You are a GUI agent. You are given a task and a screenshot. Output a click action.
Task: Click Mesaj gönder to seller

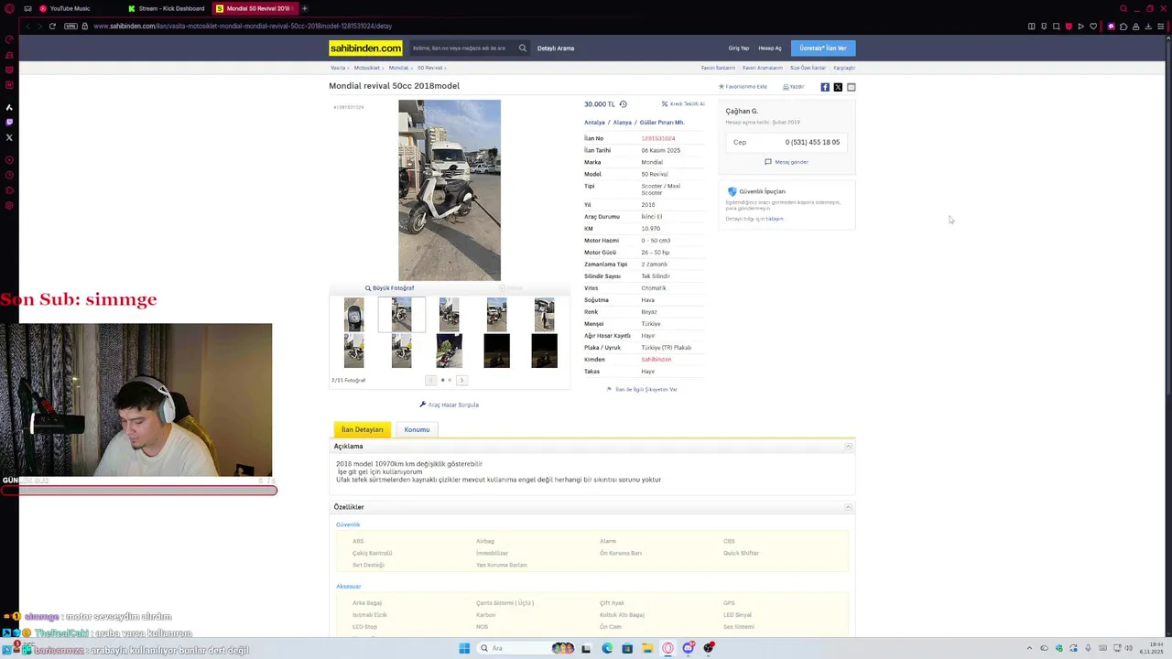[787, 162]
